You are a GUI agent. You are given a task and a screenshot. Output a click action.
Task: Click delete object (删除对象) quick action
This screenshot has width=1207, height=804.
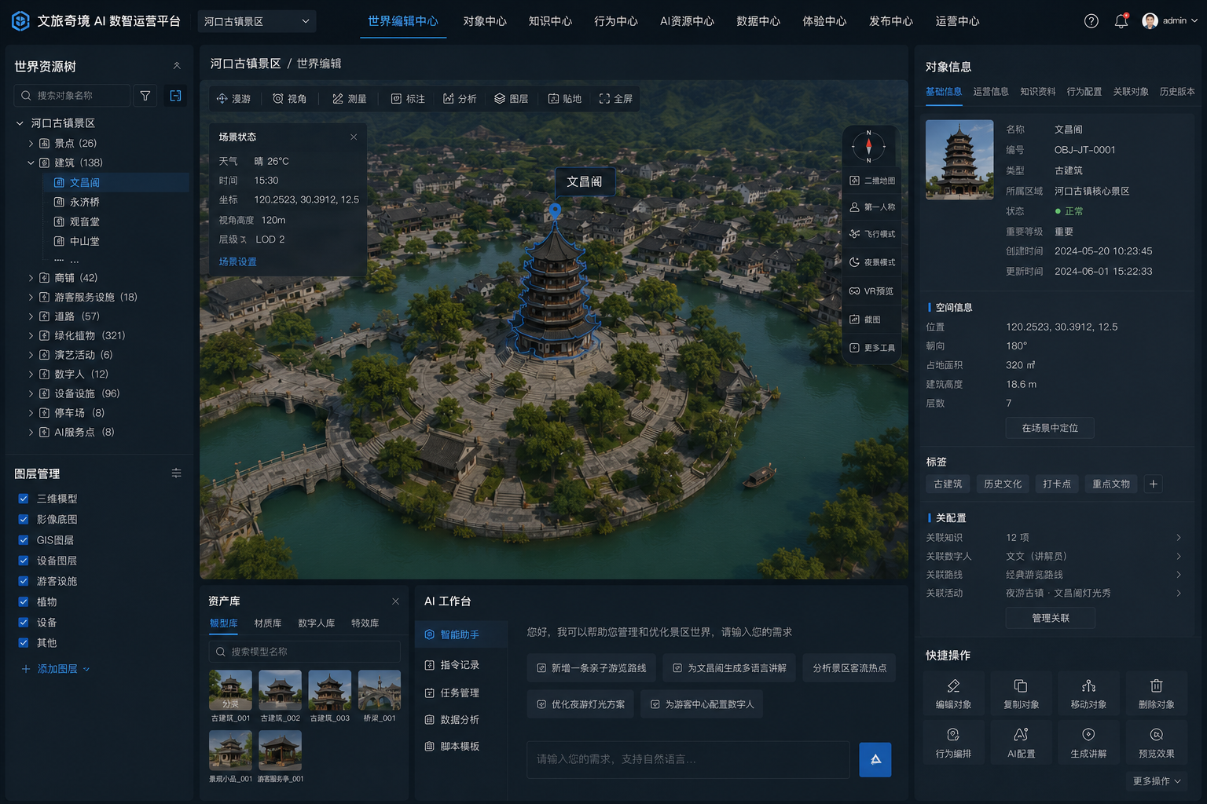tap(1156, 694)
